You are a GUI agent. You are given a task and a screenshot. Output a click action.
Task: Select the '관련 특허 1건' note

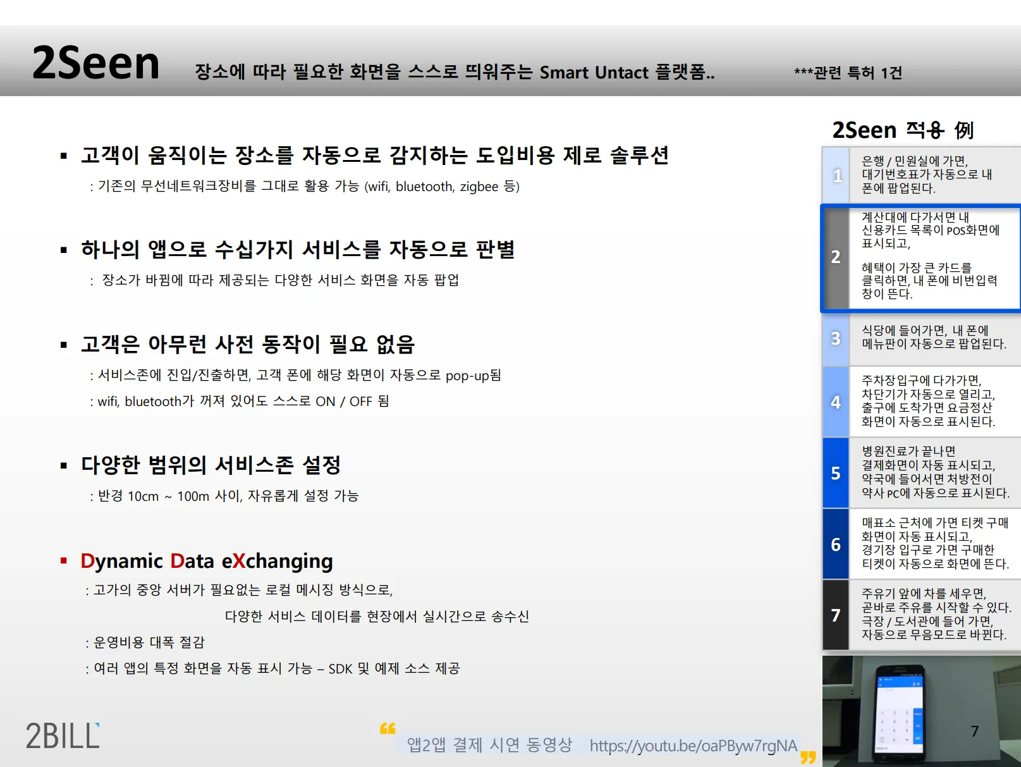coord(848,73)
